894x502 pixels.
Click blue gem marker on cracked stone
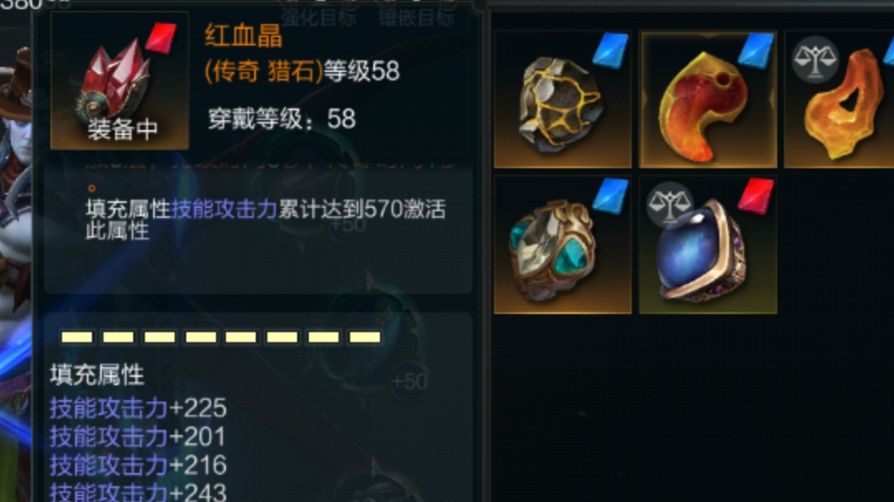[x=611, y=51]
